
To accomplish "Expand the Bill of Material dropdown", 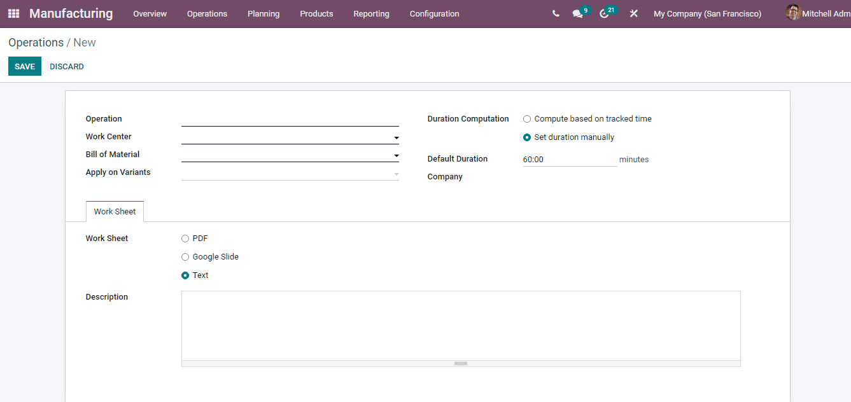I will click(x=396, y=155).
